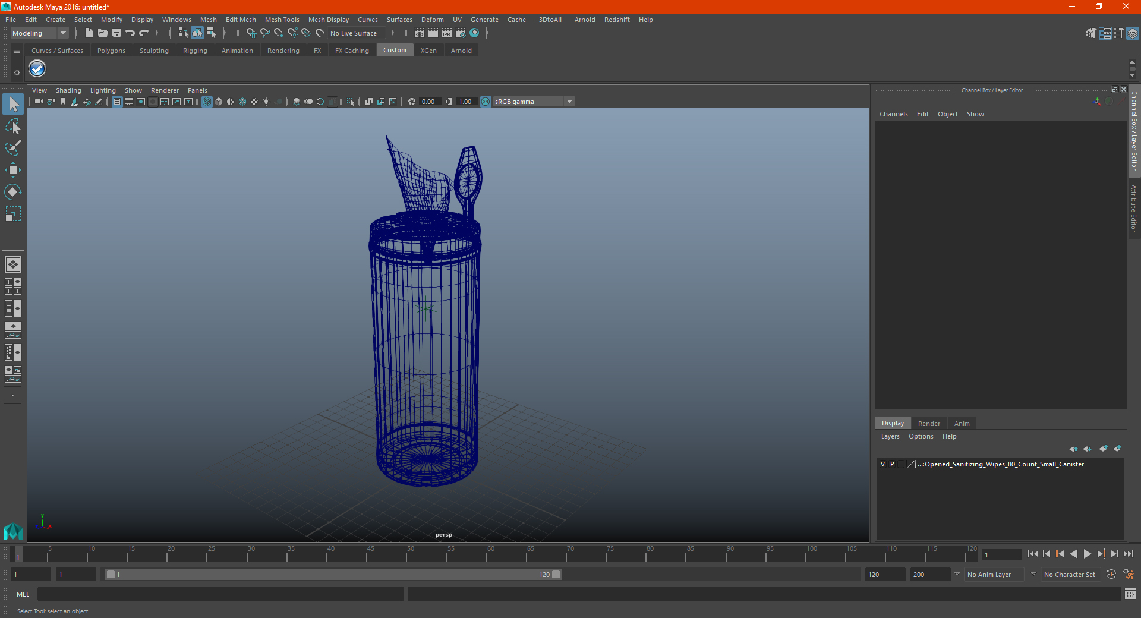The width and height of the screenshot is (1141, 618).
Task: Open animation preferences
Action: click(x=1129, y=575)
